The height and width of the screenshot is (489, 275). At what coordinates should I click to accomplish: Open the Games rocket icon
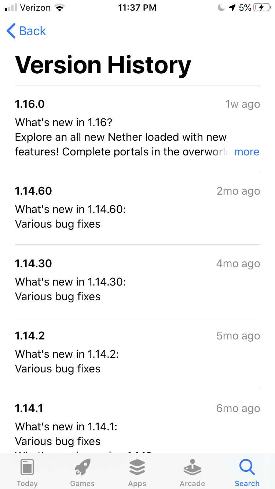coord(82,468)
